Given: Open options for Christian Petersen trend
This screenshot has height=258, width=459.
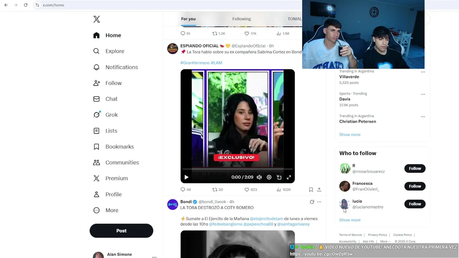Looking at the screenshot, I should tap(423, 116).
